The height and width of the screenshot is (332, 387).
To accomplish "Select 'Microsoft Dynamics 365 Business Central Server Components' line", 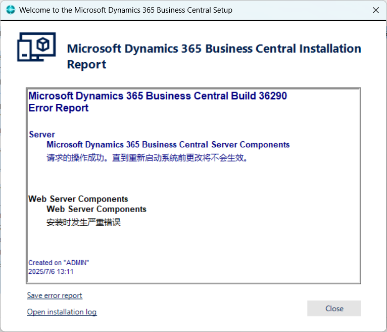I will [x=168, y=145].
